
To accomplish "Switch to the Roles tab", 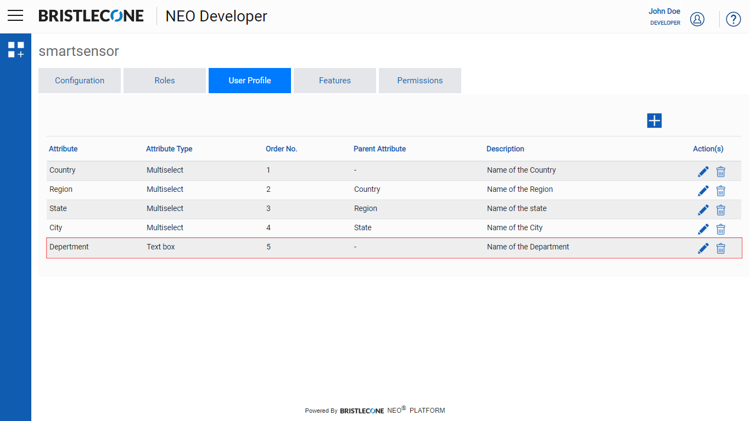I will coord(165,81).
